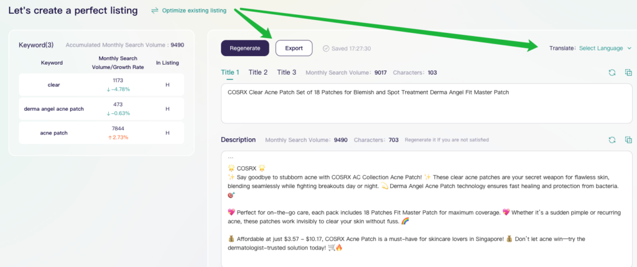
Task: Expand the Select Language chevron
Action: click(x=629, y=48)
